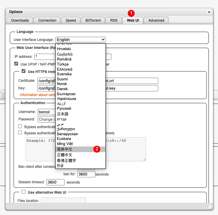The image size is (218, 215).
Task: Choose עברית language option
Action: click(81, 119)
